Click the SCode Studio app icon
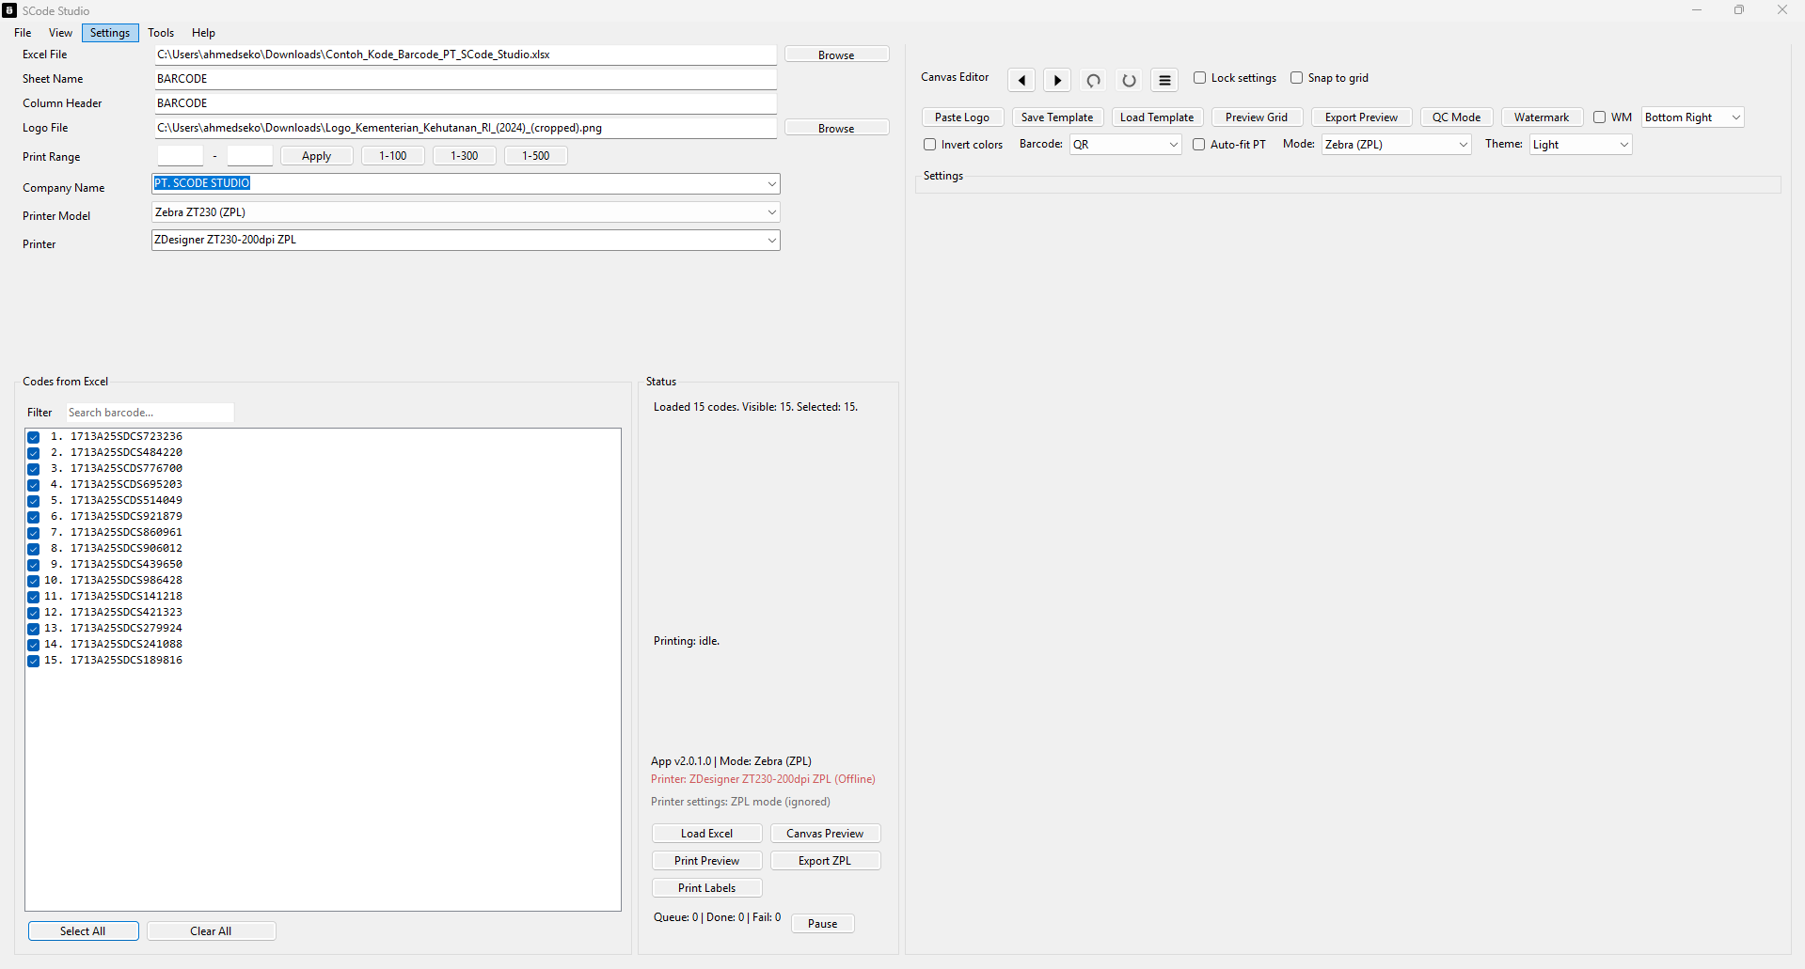 click(9, 10)
